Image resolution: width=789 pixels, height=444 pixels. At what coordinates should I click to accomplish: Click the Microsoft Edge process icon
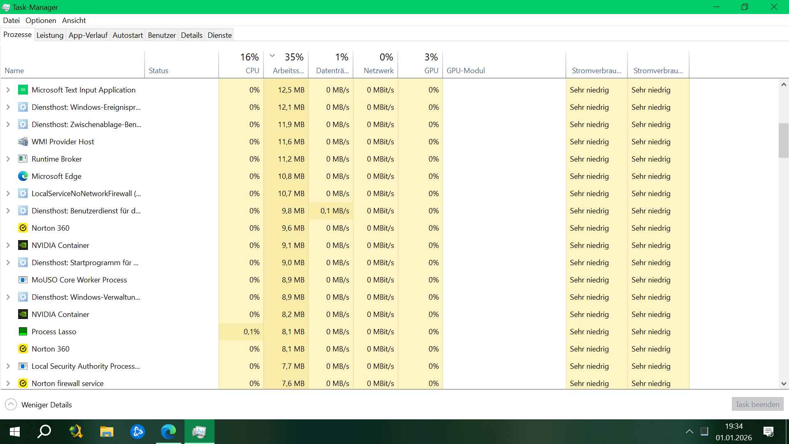(x=23, y=176)
